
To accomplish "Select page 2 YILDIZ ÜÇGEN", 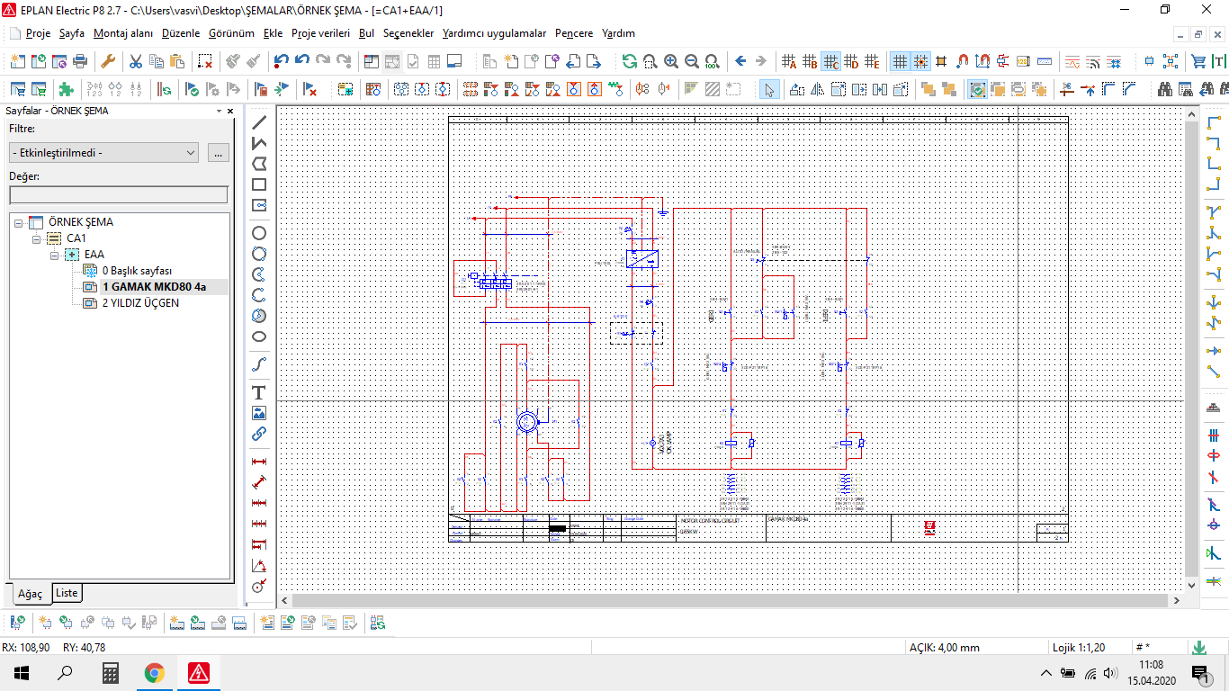I will point(140,303).
